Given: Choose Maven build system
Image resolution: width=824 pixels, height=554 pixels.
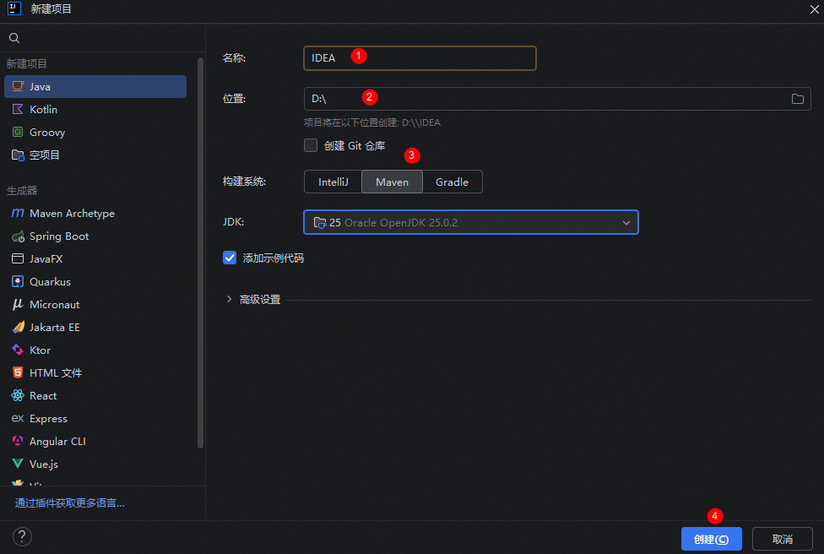Looking at the screenshot, I should [x=392, y=182].
